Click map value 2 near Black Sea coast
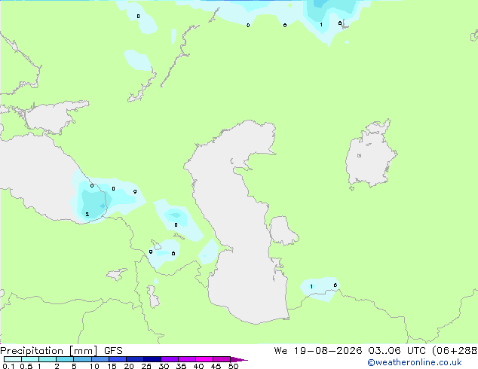Screen dimensions: 478x369 point(87,215)
